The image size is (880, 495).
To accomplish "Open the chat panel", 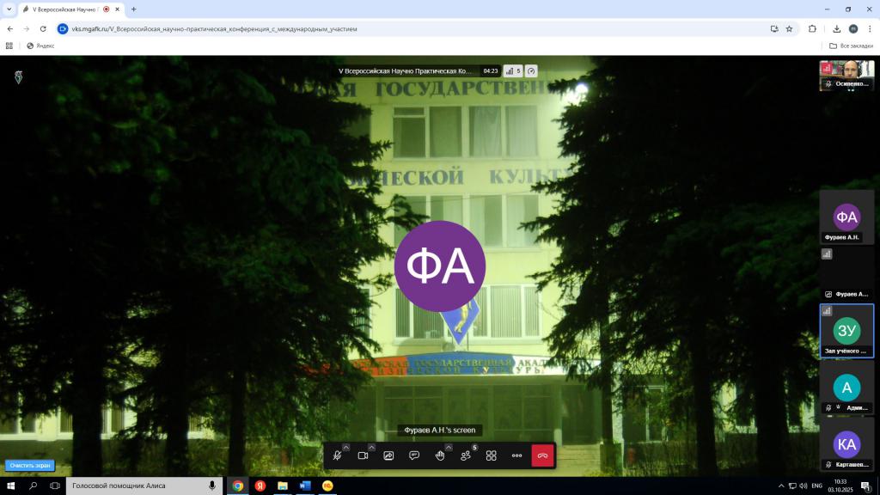I will (414, 455).
